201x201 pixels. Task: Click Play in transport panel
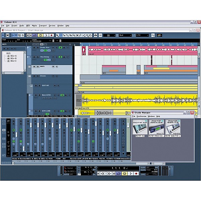[x=130, y=174]
